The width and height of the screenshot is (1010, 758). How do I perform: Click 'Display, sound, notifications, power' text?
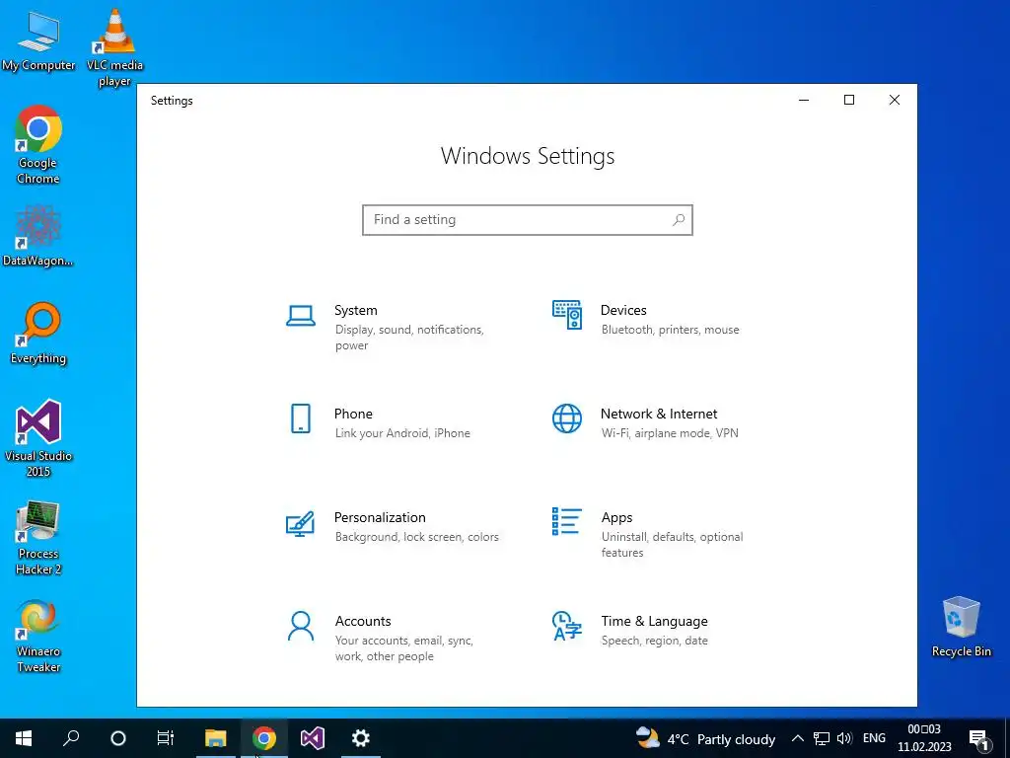[x=409, y=338]
